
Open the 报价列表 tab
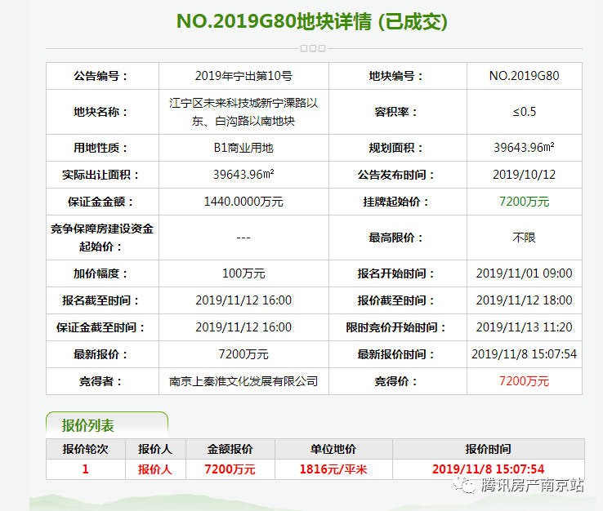107,425
